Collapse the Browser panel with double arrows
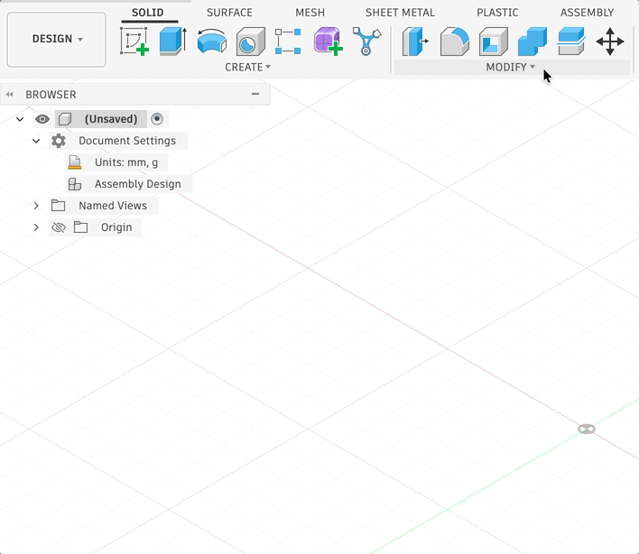639x554 pixels. click(9, 95)
